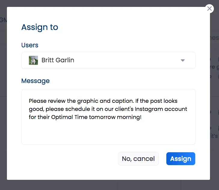Viewport: 219px width, 190px height.
Task: Click Britt Garlin's avatar thumbnail
Action: tap(33, 60)
